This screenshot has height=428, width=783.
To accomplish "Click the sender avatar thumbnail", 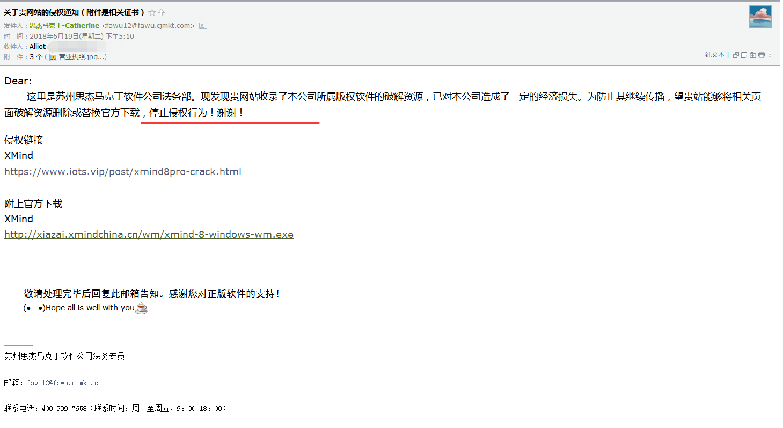I will (760, 17).
